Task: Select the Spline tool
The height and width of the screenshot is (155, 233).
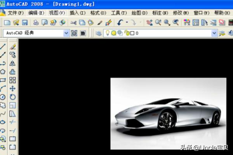Action: [3, 114]
